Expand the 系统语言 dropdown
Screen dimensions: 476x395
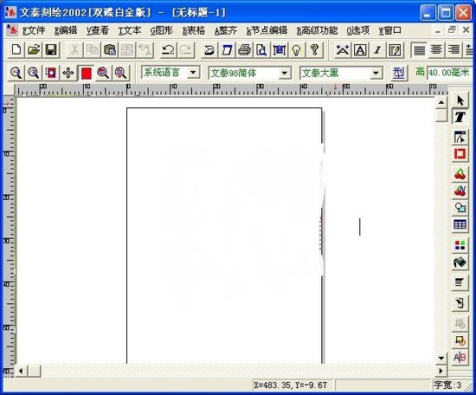(x=193, y=73)
